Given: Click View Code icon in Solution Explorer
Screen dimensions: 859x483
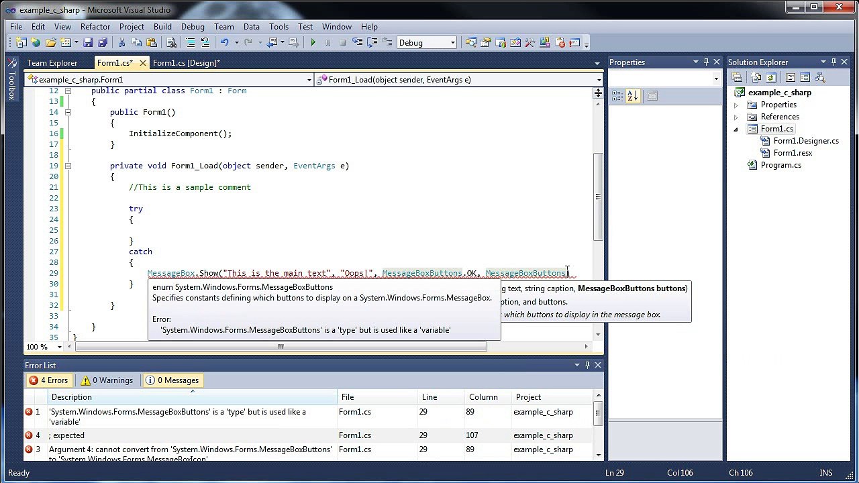Looking at the screenshot, I should (791, 78).
